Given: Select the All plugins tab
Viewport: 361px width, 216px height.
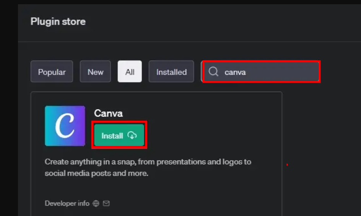Looking at the screenshot, I should click(x=130, y=72).
